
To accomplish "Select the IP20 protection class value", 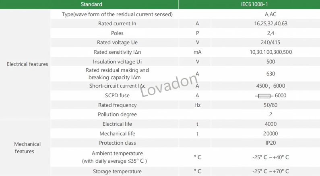I will coord(270,143).
